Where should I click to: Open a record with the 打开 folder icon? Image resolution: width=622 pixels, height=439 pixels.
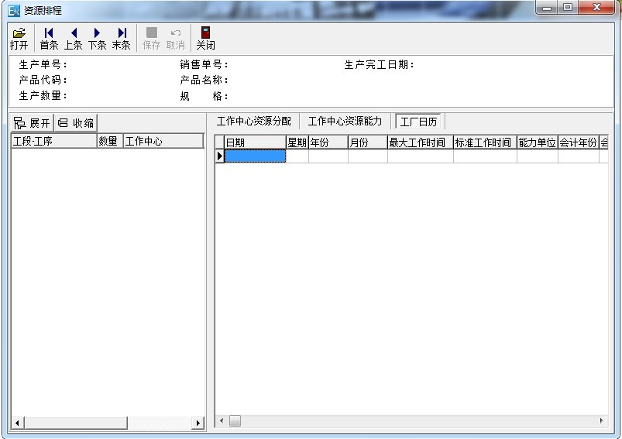coord(19,39)
